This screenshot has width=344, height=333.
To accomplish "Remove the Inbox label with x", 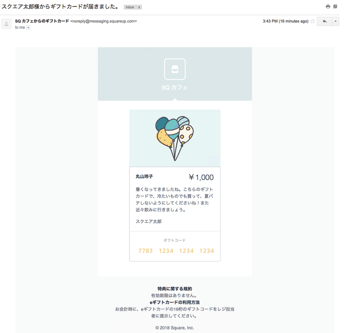I will click(139, 7).
